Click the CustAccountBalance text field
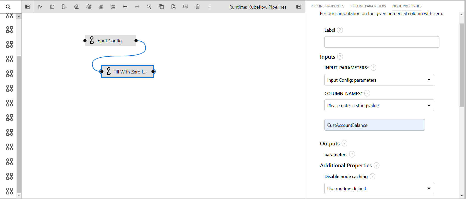The image size is (466, 199). coord(375,125)
